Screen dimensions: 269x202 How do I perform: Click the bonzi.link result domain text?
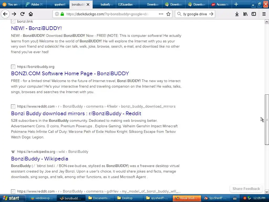tap(25, 22)
